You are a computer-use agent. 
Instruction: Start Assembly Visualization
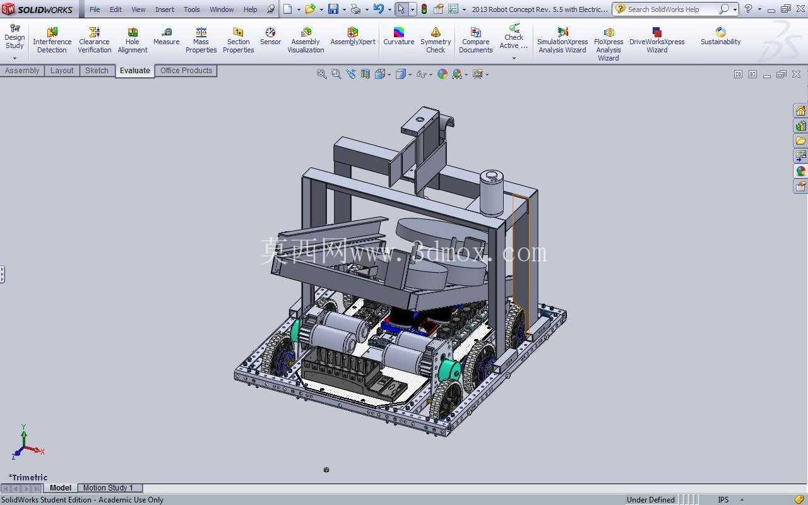pyautogui.click(x=306, y=40)
